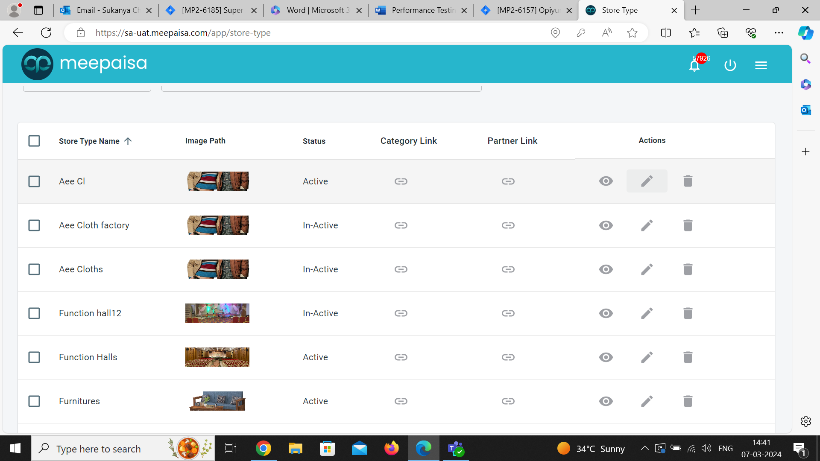Check the Function Halls checkbox

pos(34,357)
